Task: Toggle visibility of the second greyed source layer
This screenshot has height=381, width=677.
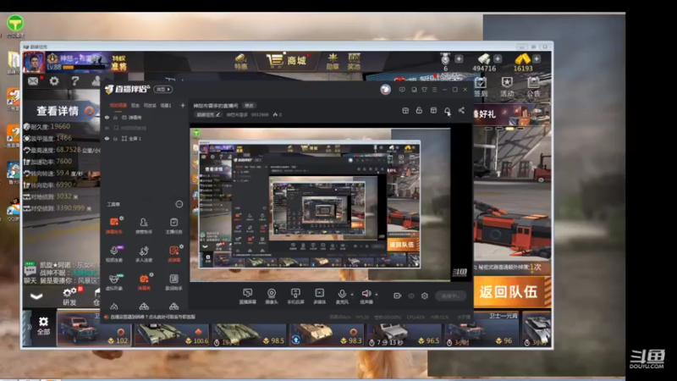Action: click(x=107, y=128)
